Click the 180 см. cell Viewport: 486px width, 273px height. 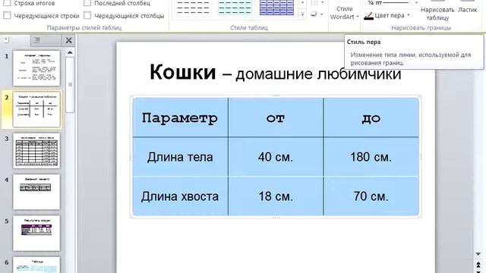[371, 157]
